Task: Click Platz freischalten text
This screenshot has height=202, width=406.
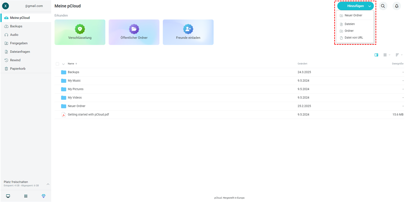Action: click(16, 182)
